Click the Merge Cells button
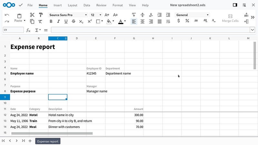This screenshot has width=258, height=145. coord(230,18)
